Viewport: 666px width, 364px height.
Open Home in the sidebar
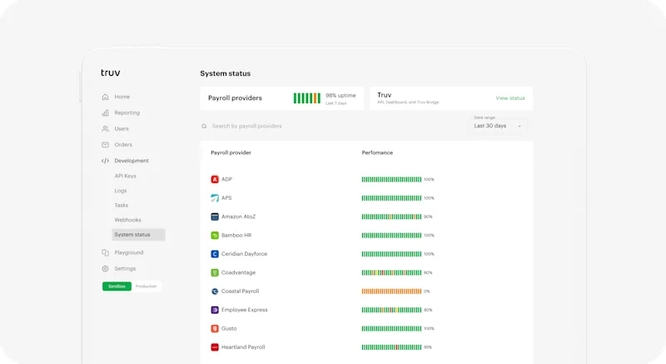122,97
